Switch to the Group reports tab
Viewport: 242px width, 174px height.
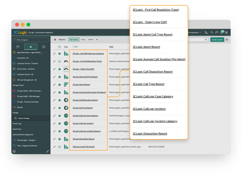(x=83, y=40)
